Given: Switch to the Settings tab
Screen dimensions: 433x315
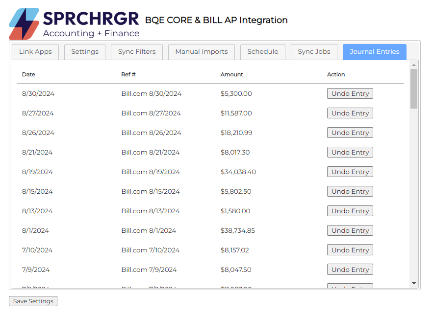Looking at the screenshot, I should [x=85, y=52].
